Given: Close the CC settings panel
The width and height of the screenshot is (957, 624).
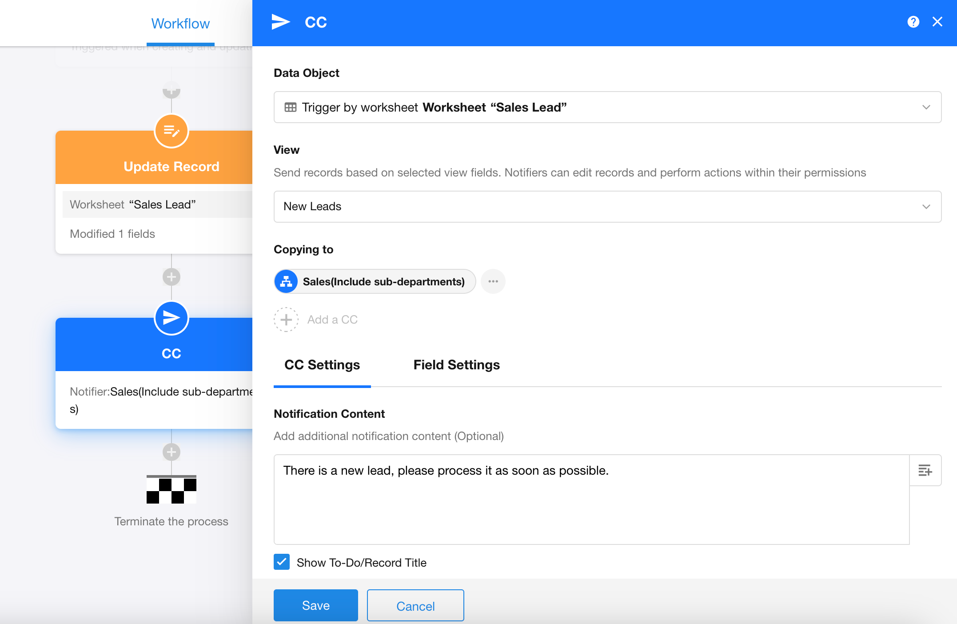Looking at the screenshot, I should [x=937, y=22].
